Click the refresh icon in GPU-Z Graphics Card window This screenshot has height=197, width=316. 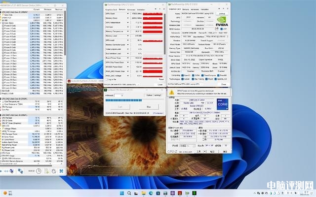tap(223, 9)
